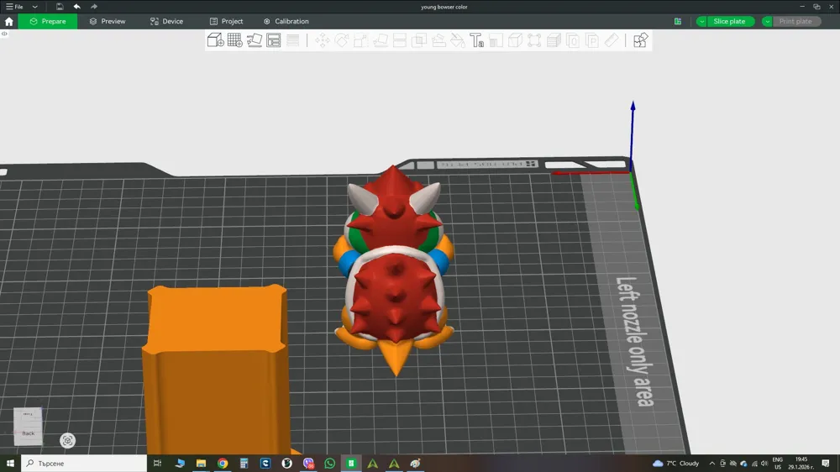Click the ENG US language indicator
This screenshot has height=472, width=840.
[x=777, y=464]
